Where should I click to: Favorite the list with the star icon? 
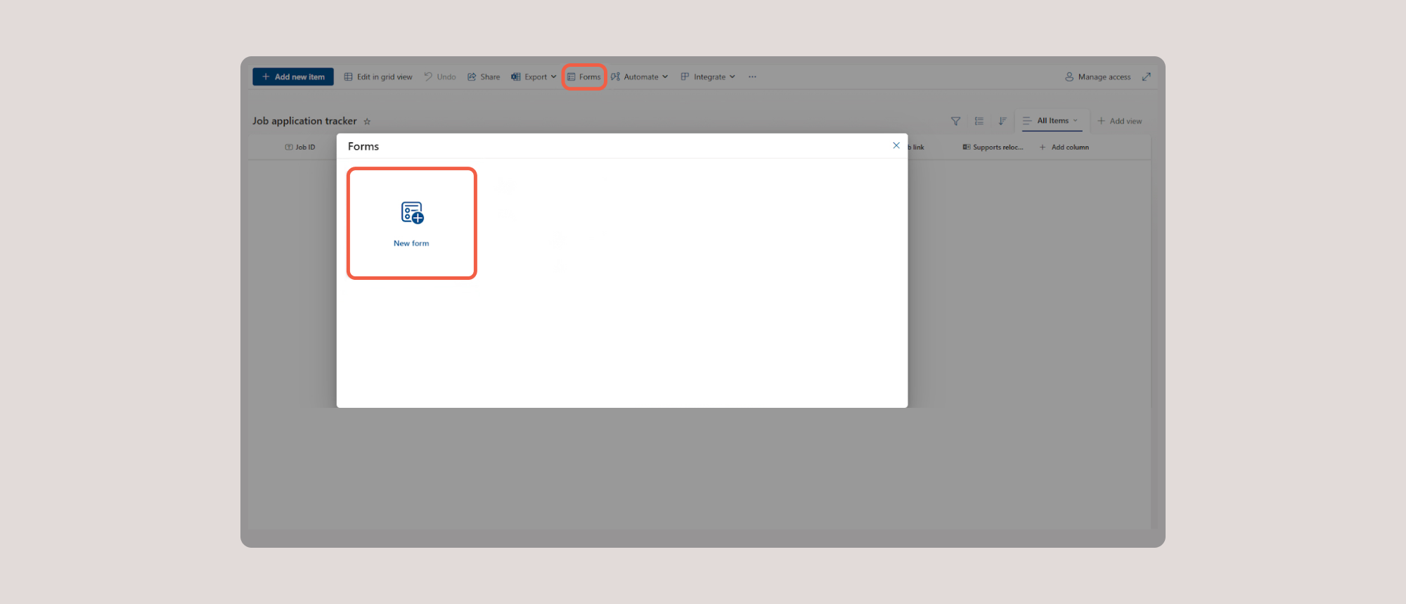click(x=367, y=122)
